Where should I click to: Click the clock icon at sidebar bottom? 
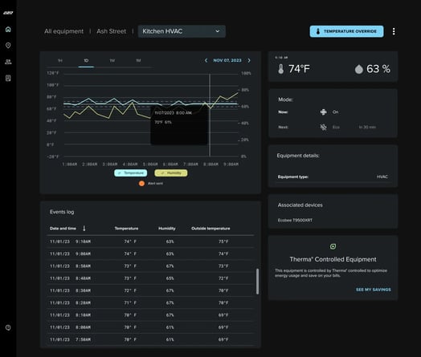(x=8, y=327)
